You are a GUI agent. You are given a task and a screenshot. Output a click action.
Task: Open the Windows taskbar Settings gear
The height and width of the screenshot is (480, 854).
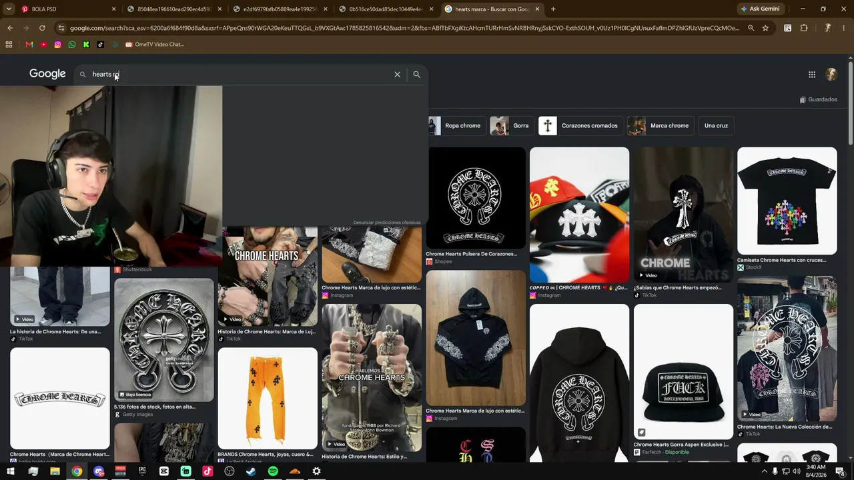point(316,471)
